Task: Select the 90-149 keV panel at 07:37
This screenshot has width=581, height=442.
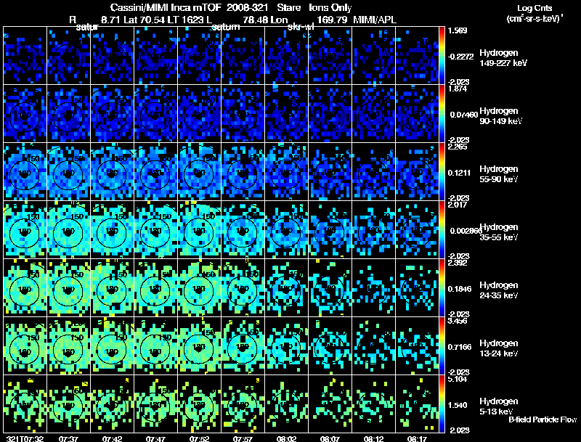Action: (x=68, y=114)
